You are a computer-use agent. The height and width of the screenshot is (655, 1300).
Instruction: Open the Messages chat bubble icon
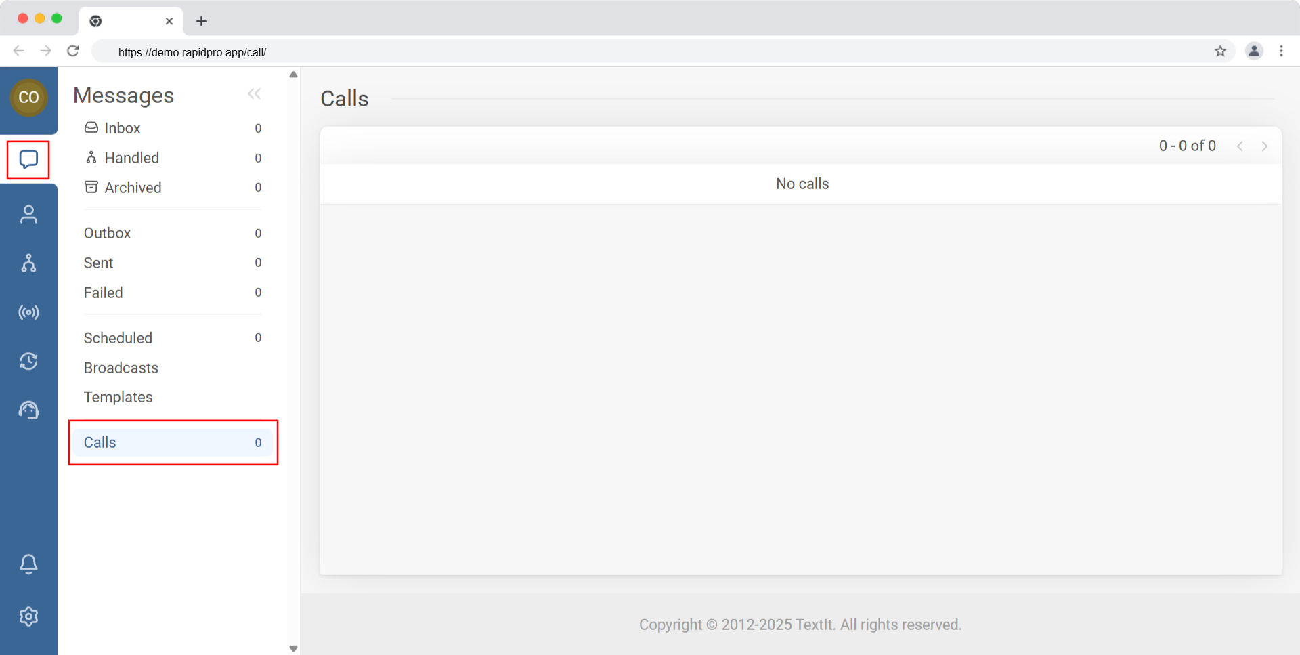[x=28, y=160]
